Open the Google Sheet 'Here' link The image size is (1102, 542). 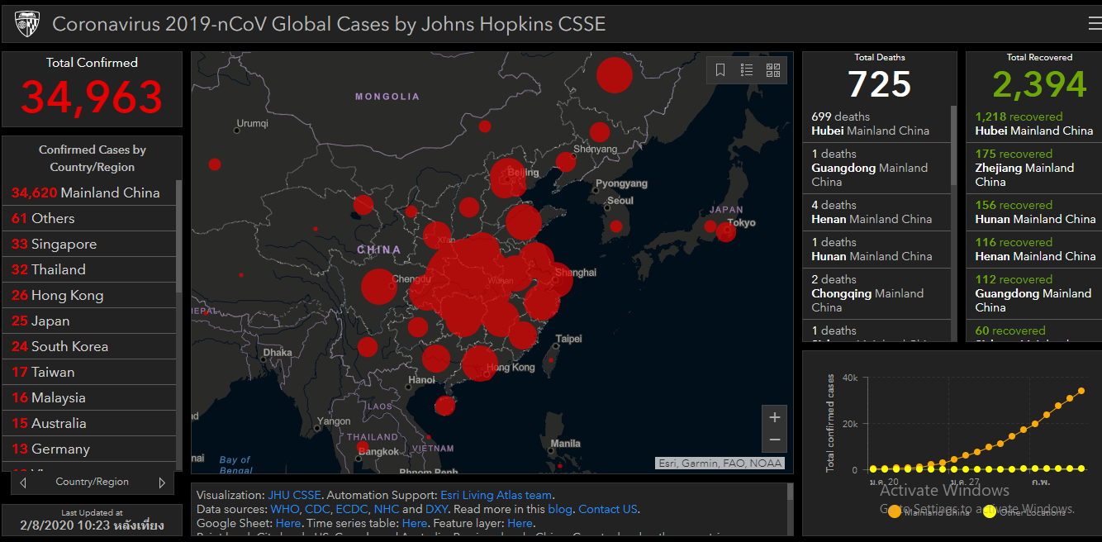(288, 523)
